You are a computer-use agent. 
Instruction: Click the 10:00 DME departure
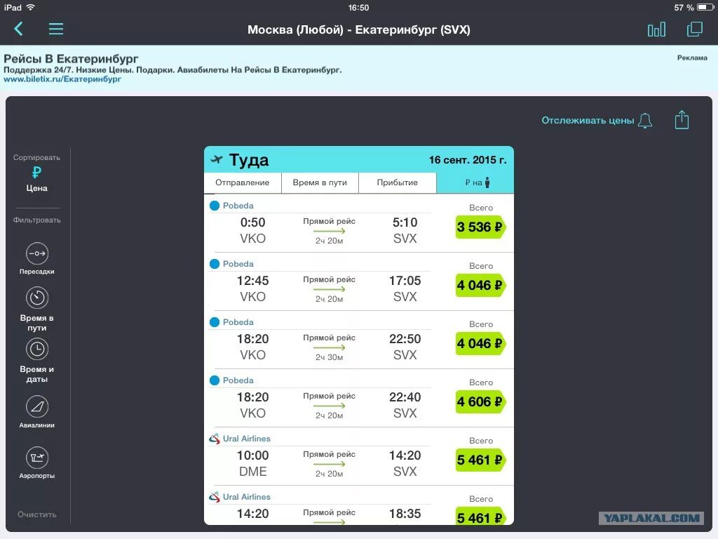pos(252,463)
